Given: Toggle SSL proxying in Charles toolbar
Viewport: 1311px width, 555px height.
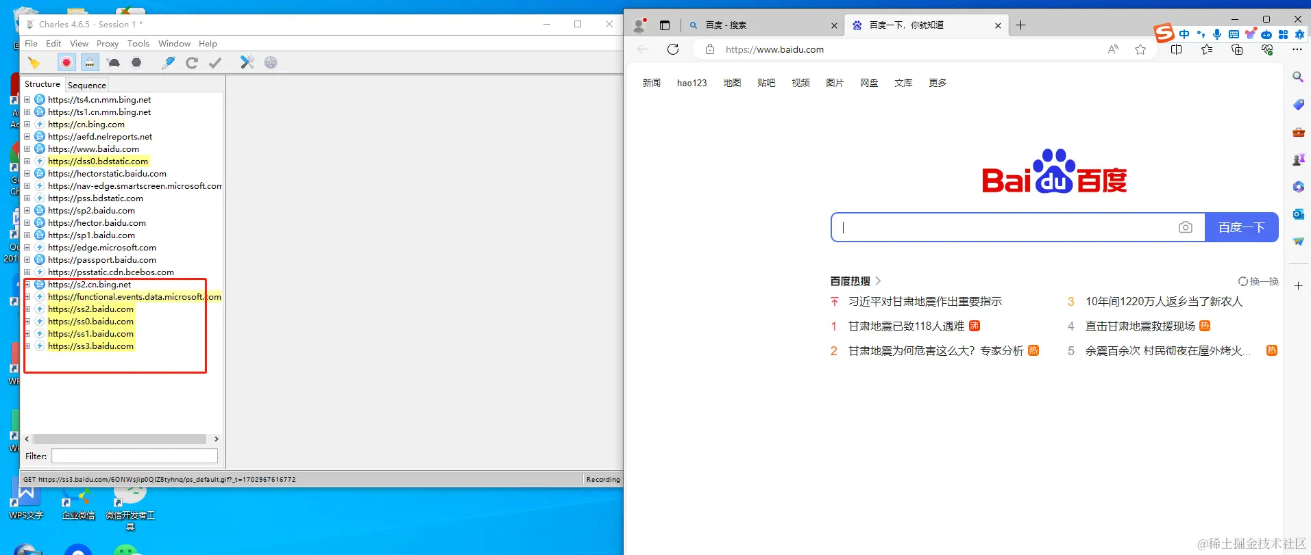Looking at the screenshot, I should coord(90,62).
